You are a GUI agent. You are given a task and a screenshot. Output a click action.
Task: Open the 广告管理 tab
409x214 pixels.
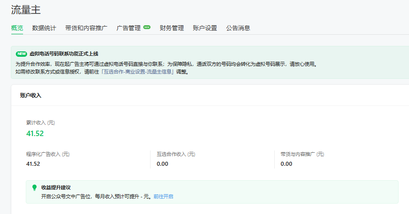[x=129, y=28]
